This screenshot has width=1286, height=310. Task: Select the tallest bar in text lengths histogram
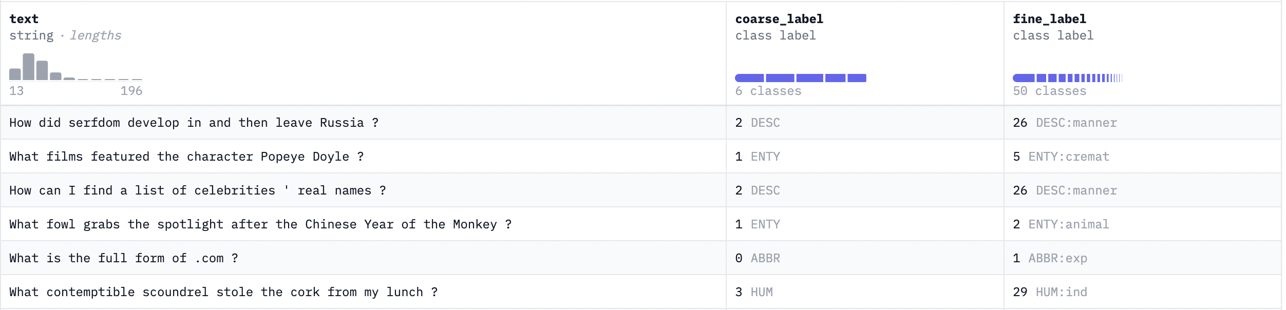tap(29, 67)
